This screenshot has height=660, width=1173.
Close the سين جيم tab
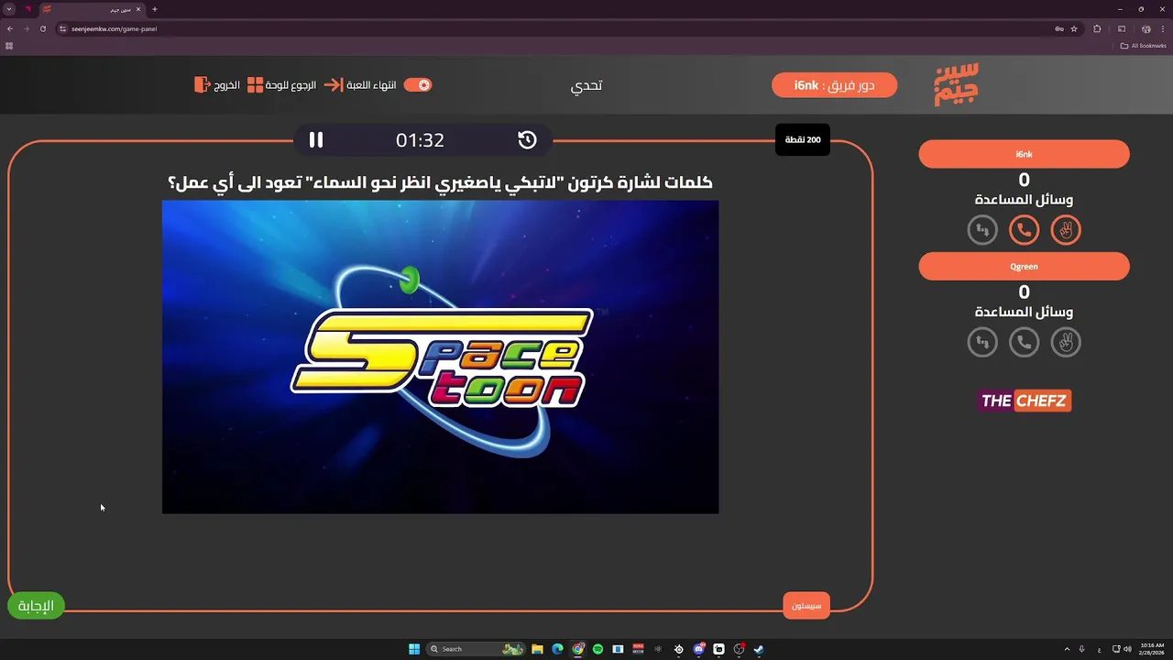[138, 9]
